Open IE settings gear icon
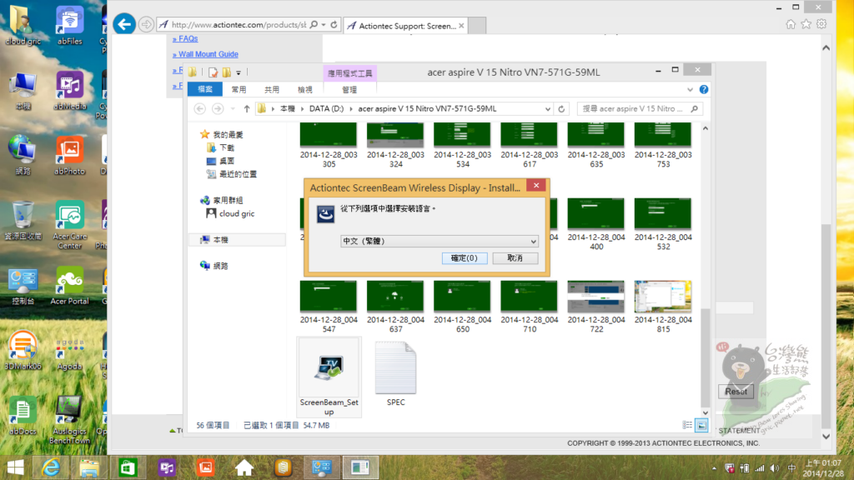 click(x=821, y=24)
